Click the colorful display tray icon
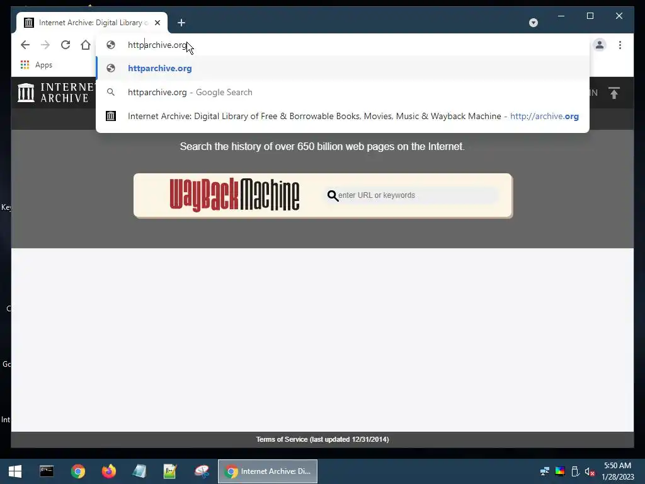Image resolution: width=645 pixels, height=484 pixels. click(x=560, y=471)
